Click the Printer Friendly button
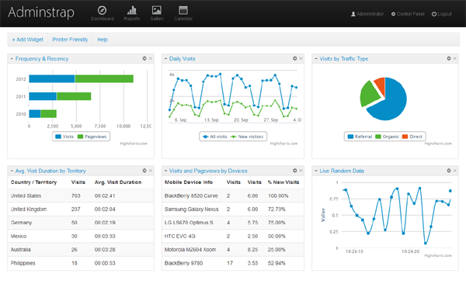This screenshot has height=291, width=466. click(70, 40)
